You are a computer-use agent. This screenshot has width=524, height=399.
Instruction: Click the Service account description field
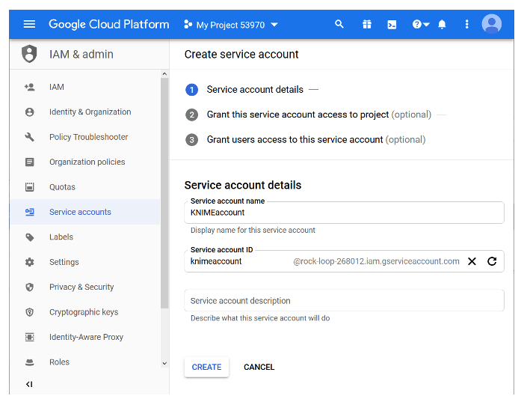344,301
